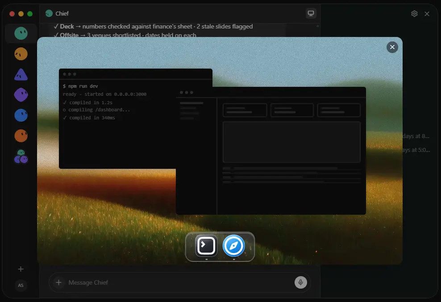
Task: Select the middle stat card in dashboard window
Action: (x=292, y=110)
